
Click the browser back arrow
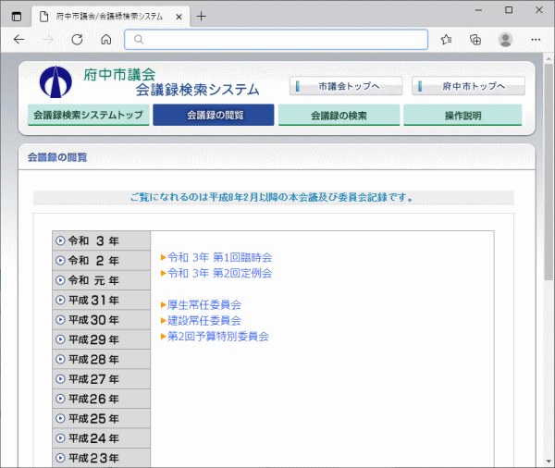(x=19, y=39)
